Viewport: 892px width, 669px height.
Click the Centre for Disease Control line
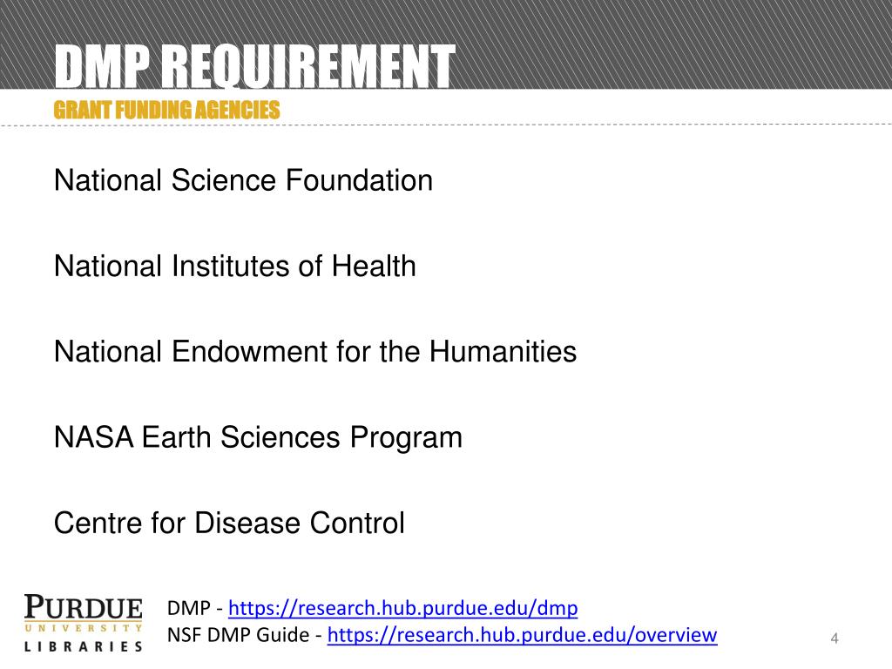point(229,523)
